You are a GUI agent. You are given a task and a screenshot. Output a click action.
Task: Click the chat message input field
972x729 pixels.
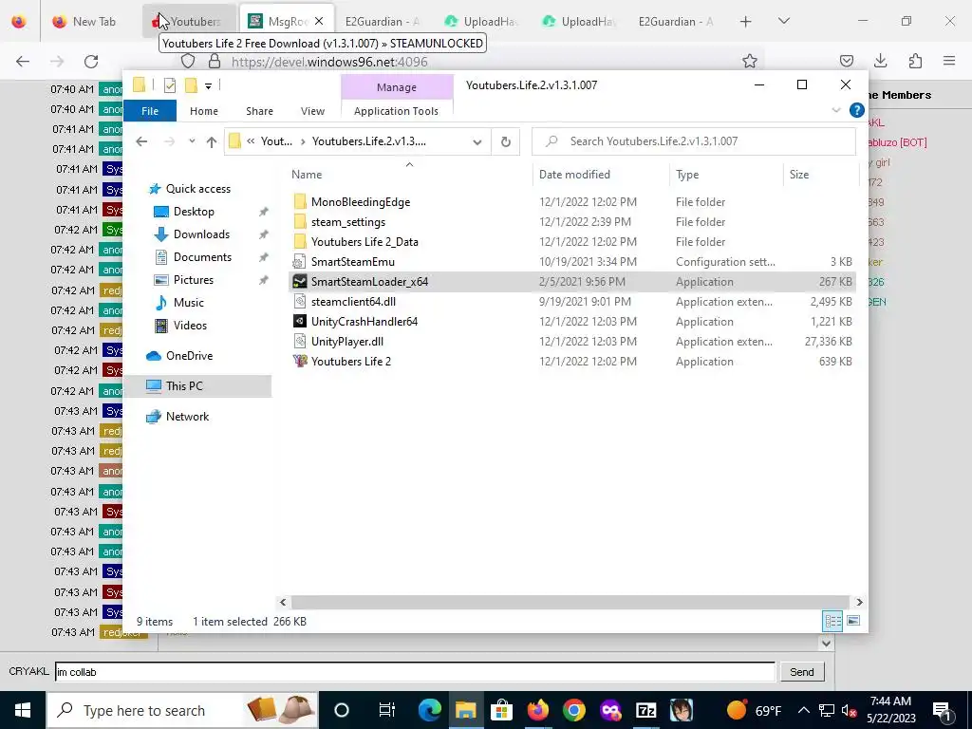point(415,671)
